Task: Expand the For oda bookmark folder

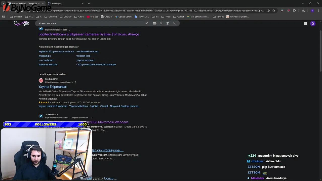Action: (x=218, y=17)
